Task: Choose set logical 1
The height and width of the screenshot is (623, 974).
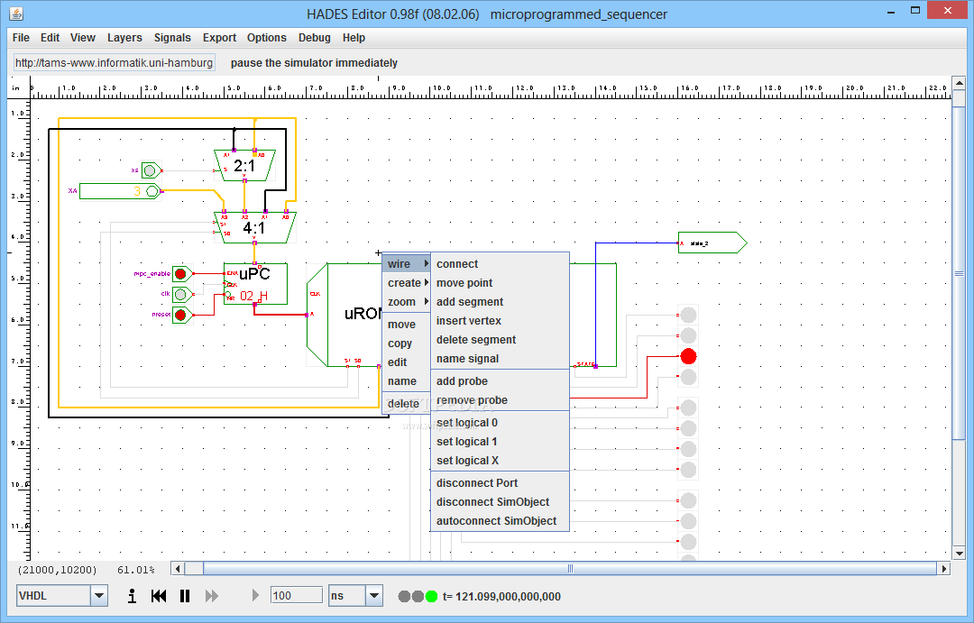Action: (x=500, y=442)
